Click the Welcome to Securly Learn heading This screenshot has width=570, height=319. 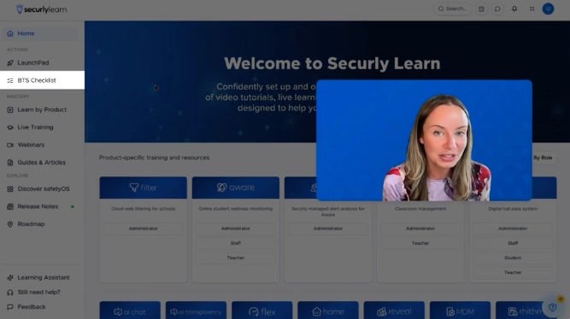(332, 63)
